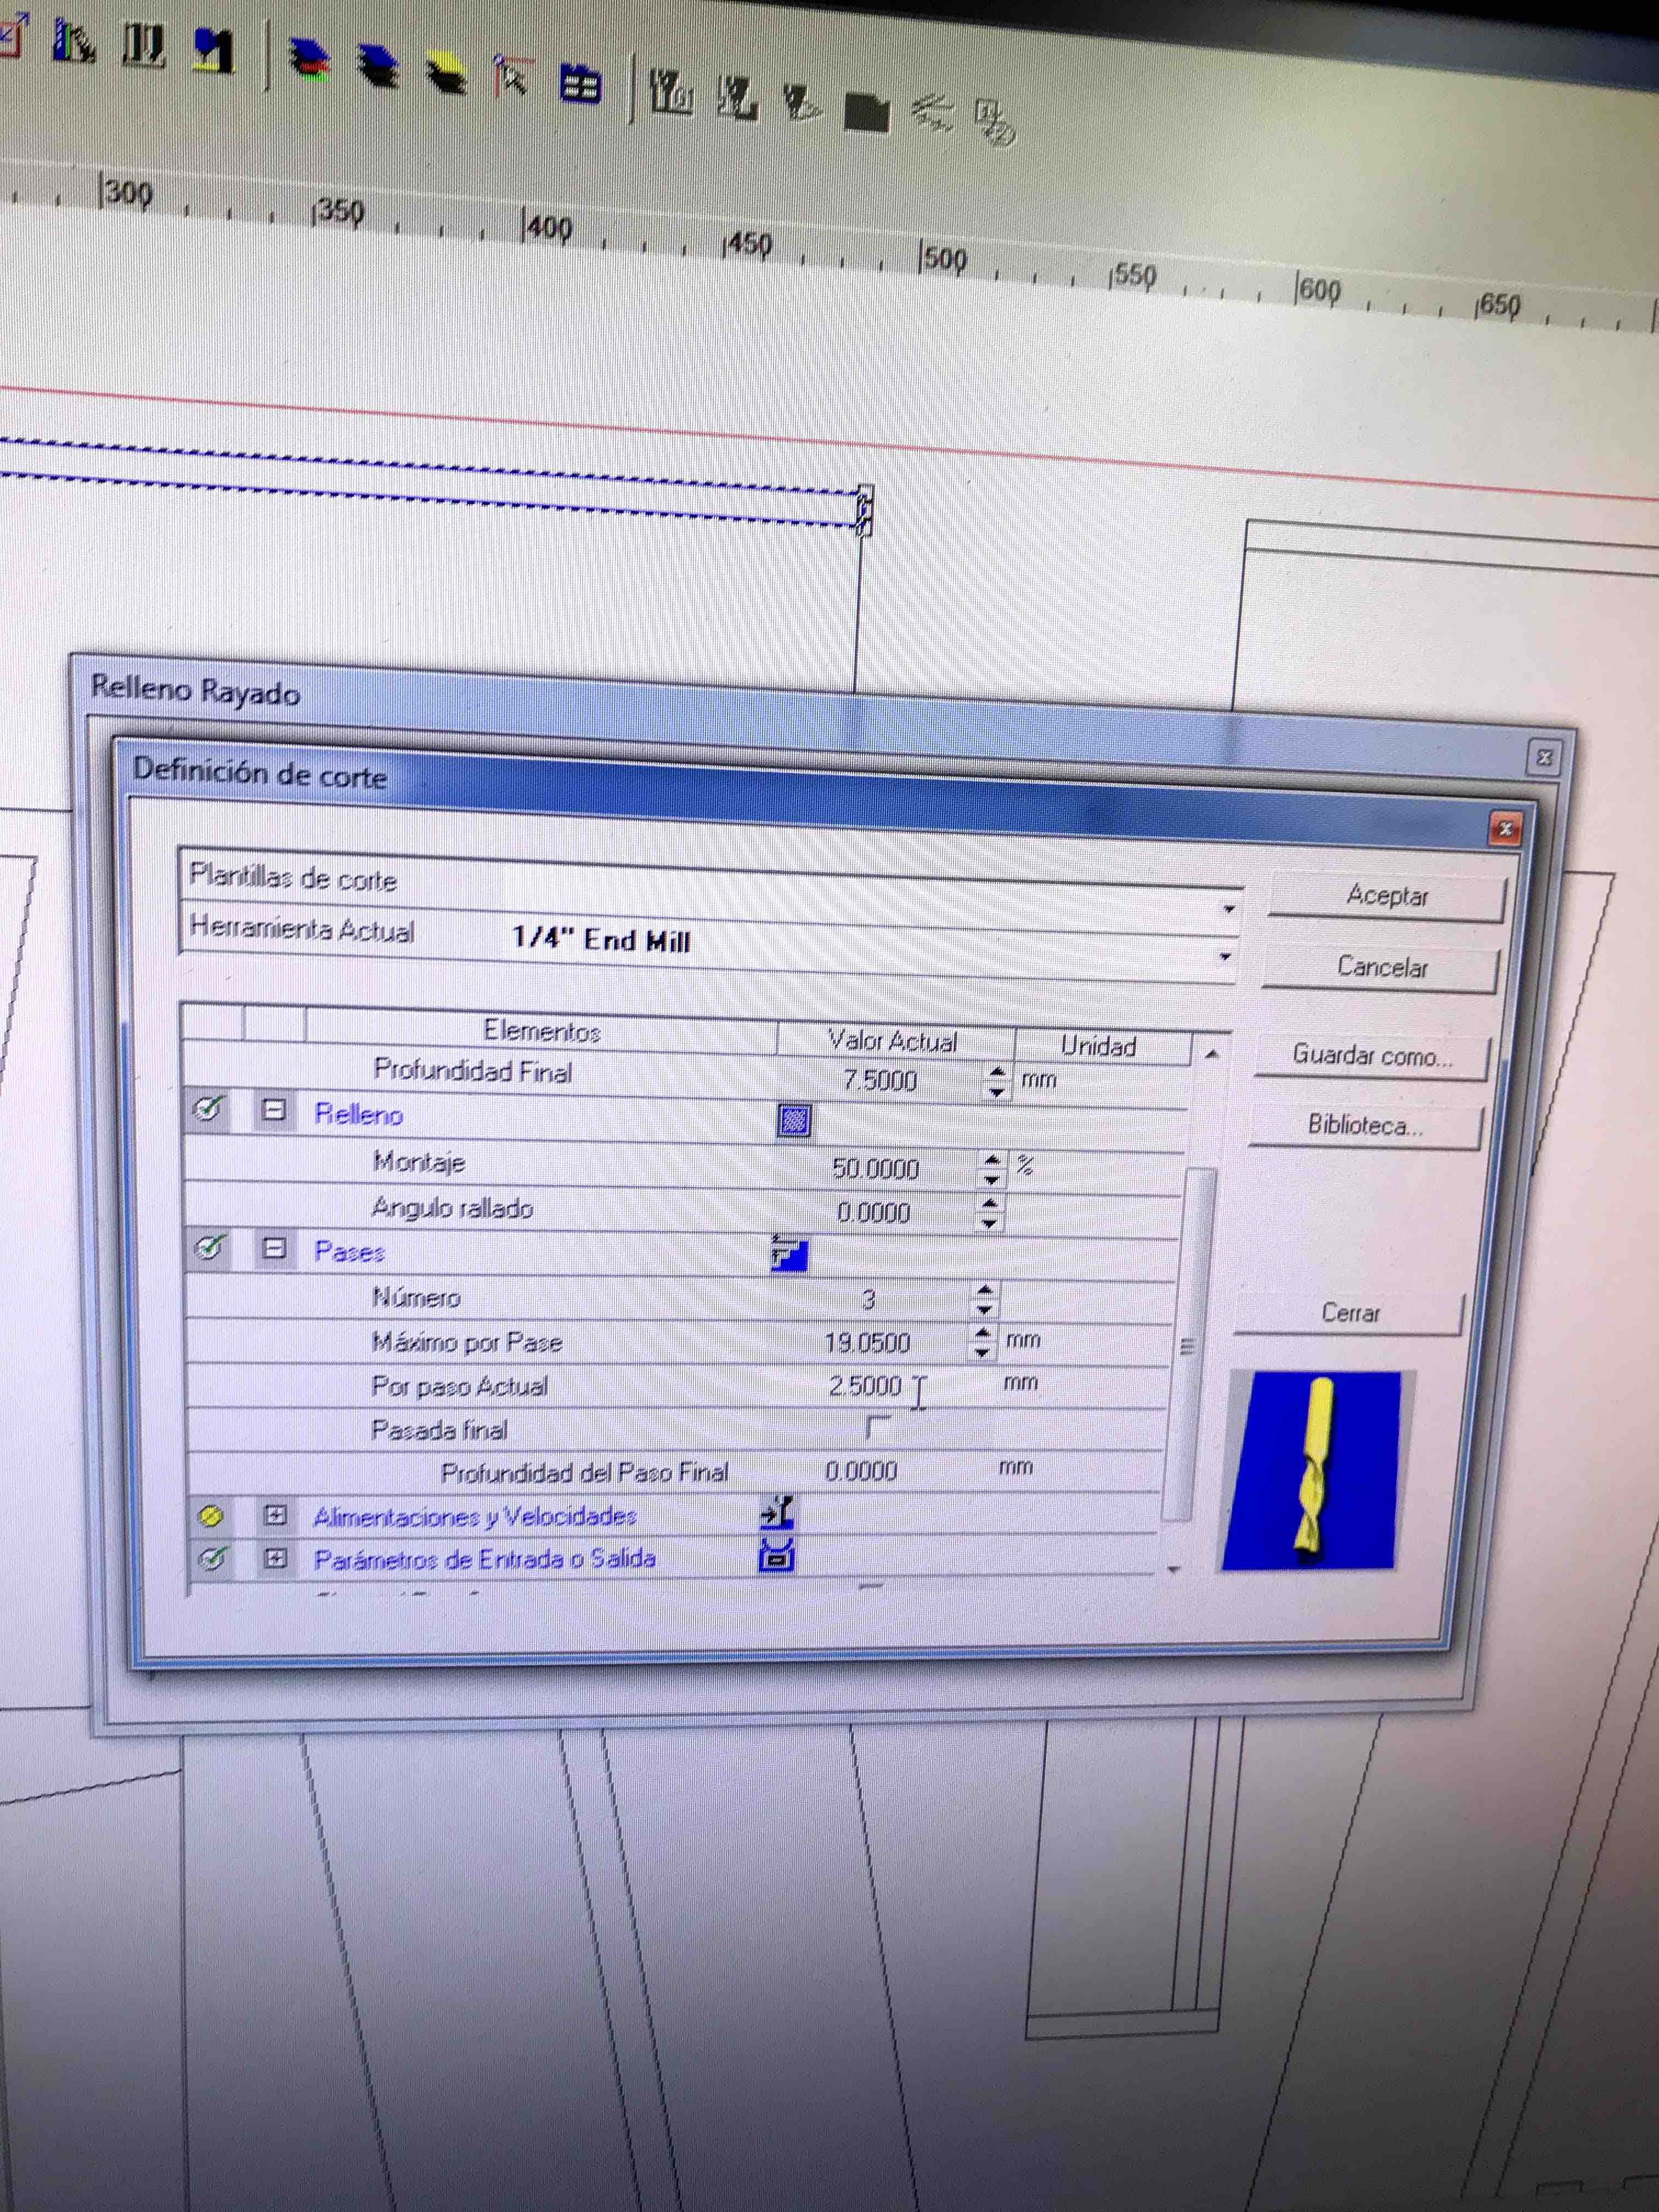The image size is (1659, 2212).
Task: Click the Relleno fill pattern icon
Action: (794, 1120)
